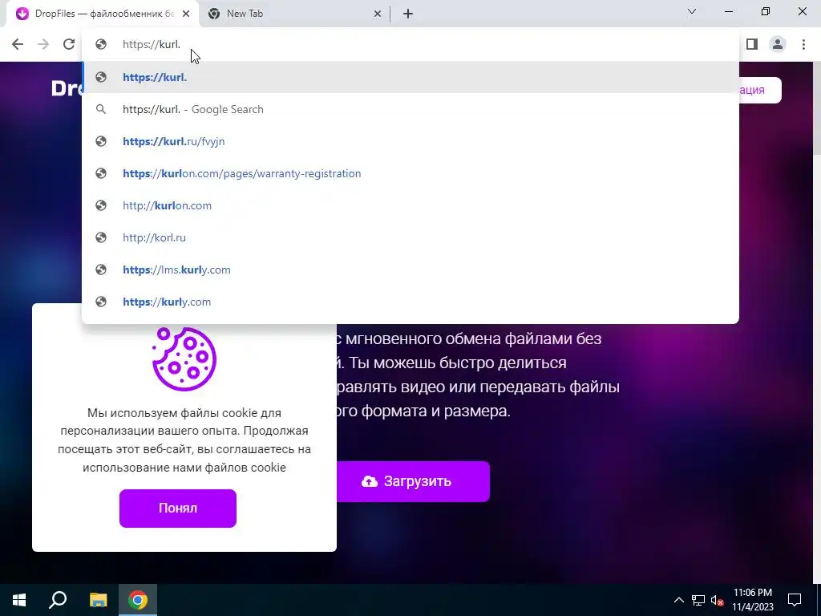The width and height of the screenshot is (821, 616).
Task: Click the globe icon beside kurl.ru/fvyjn
Action: coord(100,141)
